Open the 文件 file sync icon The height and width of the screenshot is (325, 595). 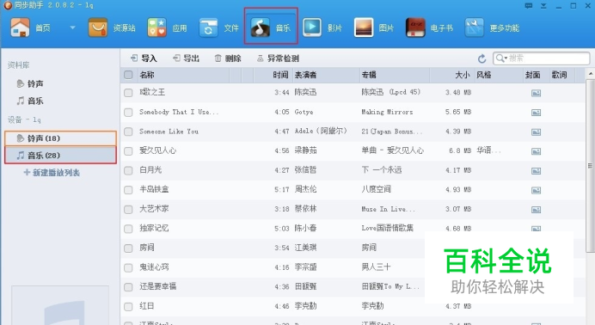pos(208,28)
